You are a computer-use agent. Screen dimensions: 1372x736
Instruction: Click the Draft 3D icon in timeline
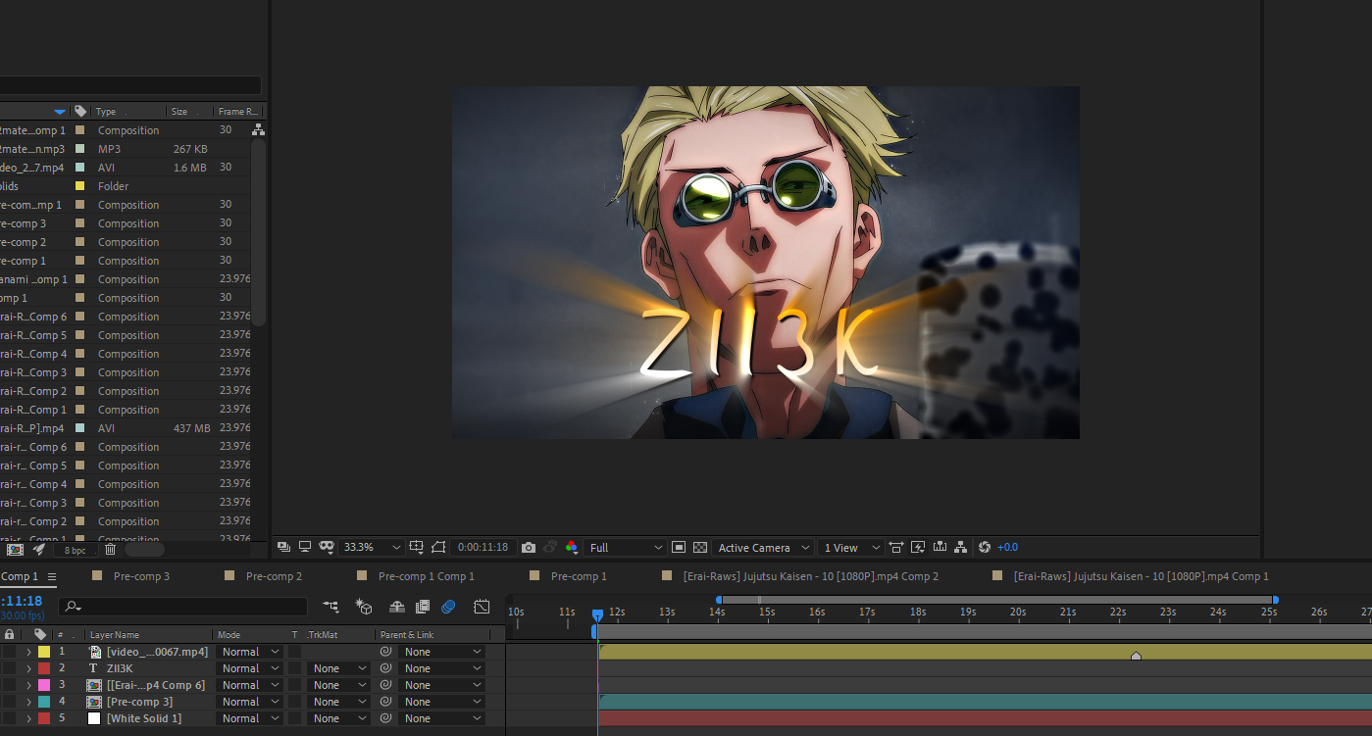[364, 607]
